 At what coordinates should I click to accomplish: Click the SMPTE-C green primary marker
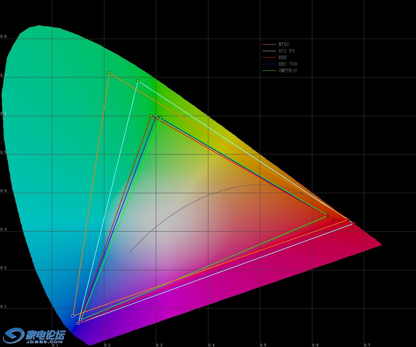tap(161, 117)
